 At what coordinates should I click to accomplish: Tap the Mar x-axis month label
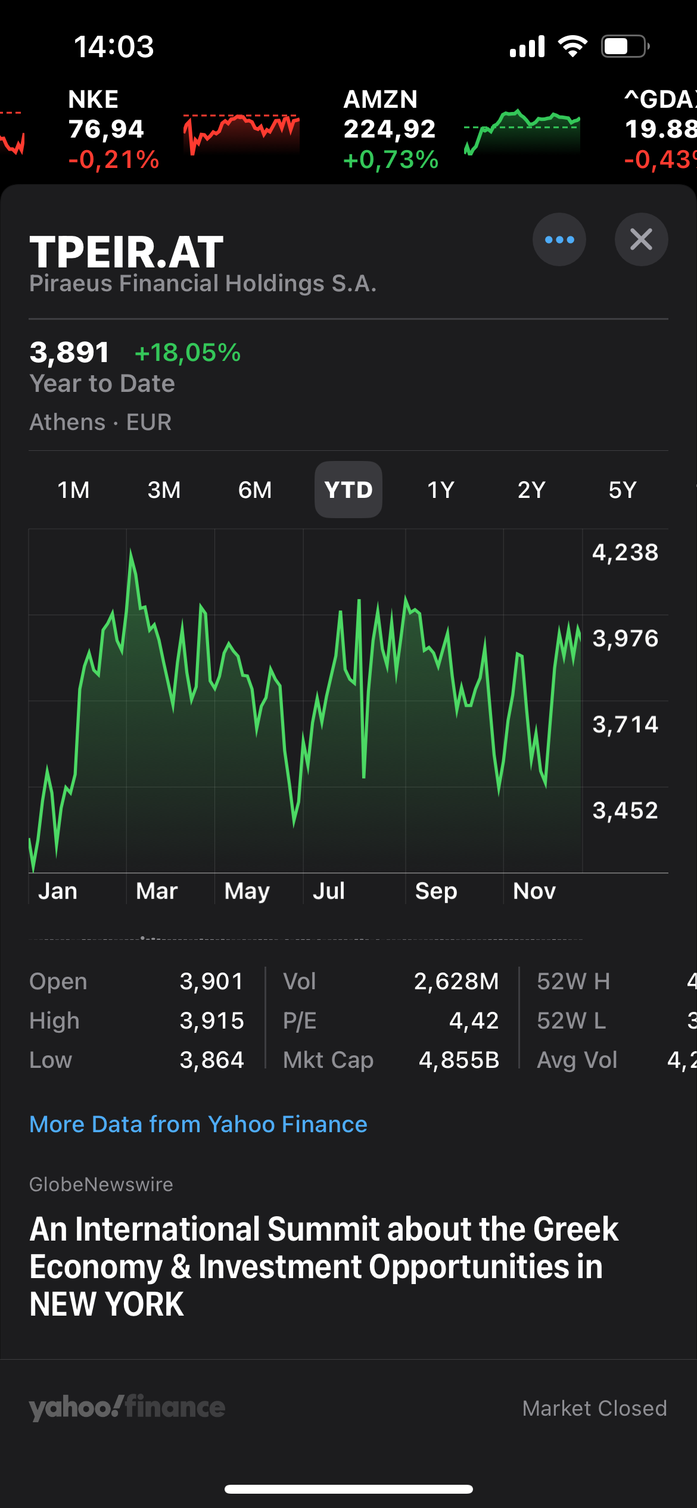click(157, 891)
